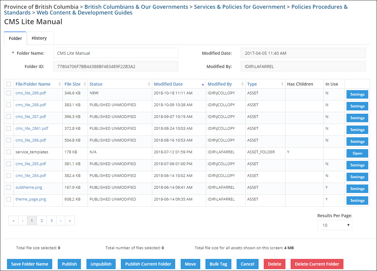
Task: Click the cms_lite_2861.pdf file link
Action: pos(32,128)
